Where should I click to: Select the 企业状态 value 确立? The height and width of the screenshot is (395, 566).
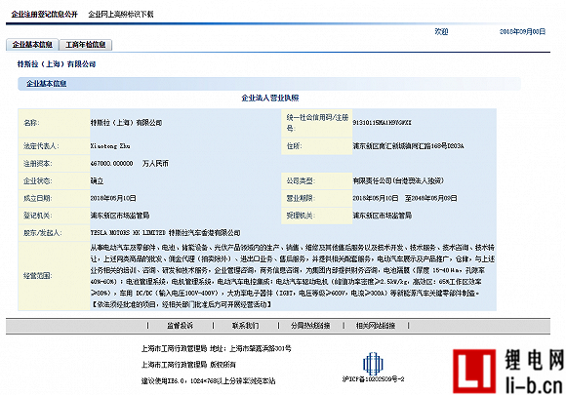pos(98,180)
